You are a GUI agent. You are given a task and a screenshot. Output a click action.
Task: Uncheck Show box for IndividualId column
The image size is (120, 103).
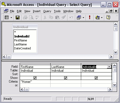pyautogui.click(x=96, y=78)
